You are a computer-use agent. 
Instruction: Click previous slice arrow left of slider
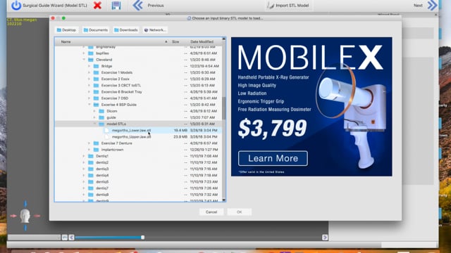(x=71, y=238)
